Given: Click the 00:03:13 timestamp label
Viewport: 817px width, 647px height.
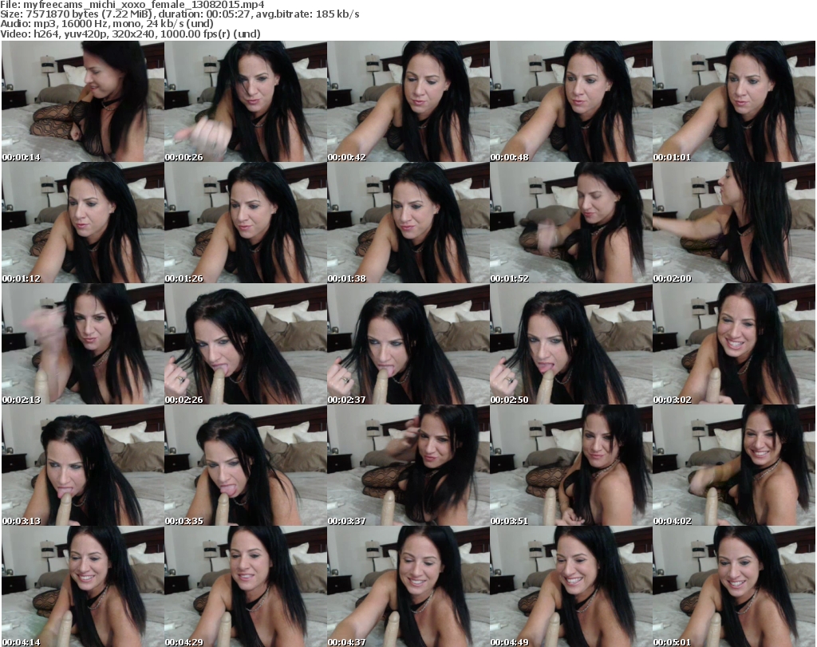Looking at the screenshot, I should point(22,521).
